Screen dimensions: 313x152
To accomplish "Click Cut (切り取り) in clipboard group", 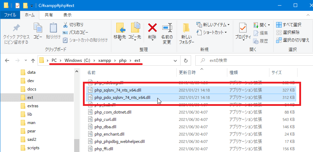I will [73, 25].
